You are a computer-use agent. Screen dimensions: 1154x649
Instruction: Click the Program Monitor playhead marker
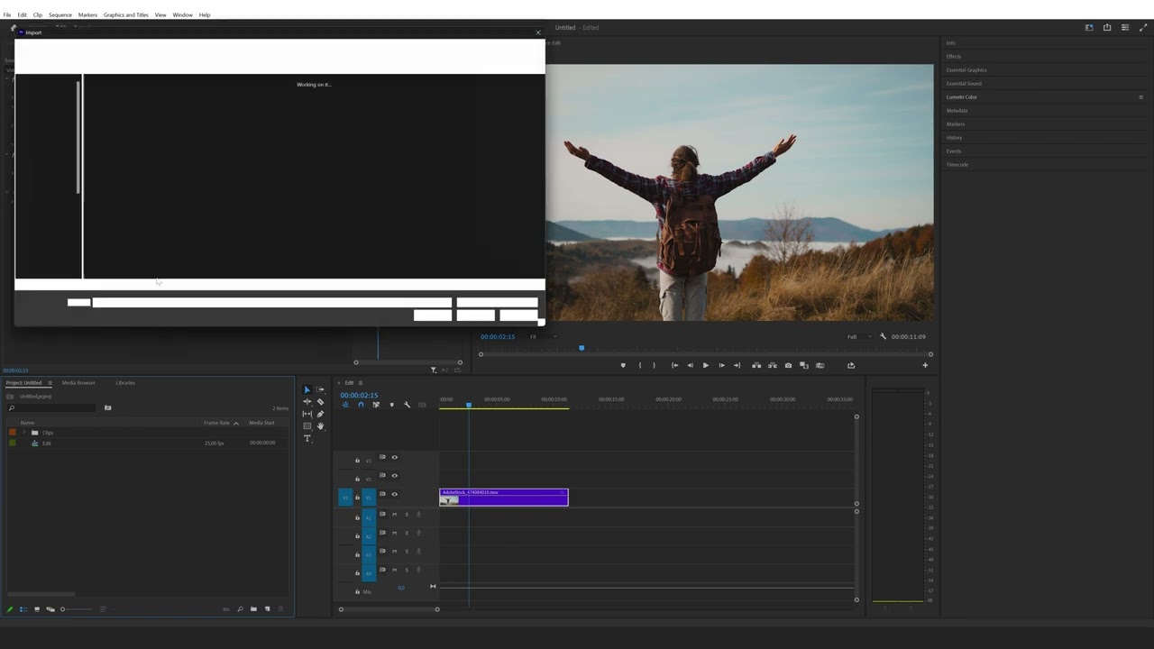point(582,348)
